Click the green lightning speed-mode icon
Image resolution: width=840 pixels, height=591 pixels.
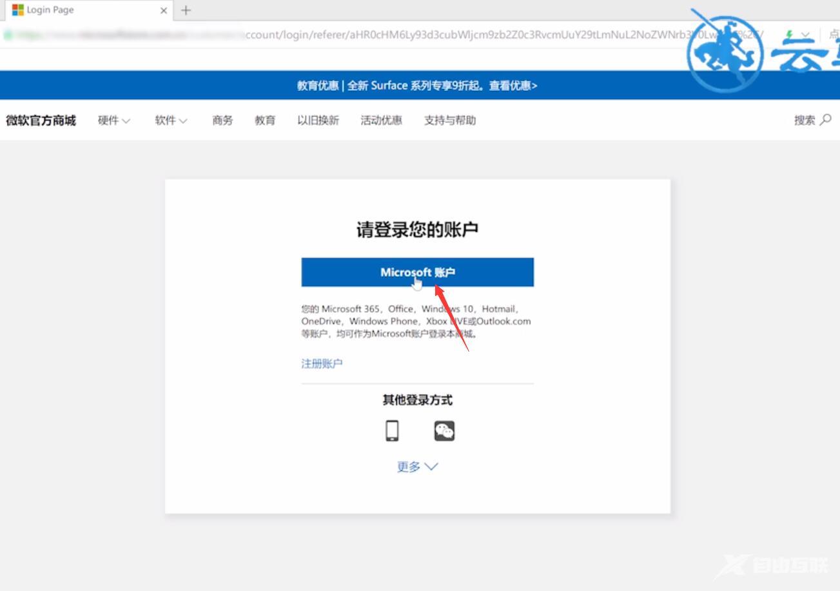point(790,35)
